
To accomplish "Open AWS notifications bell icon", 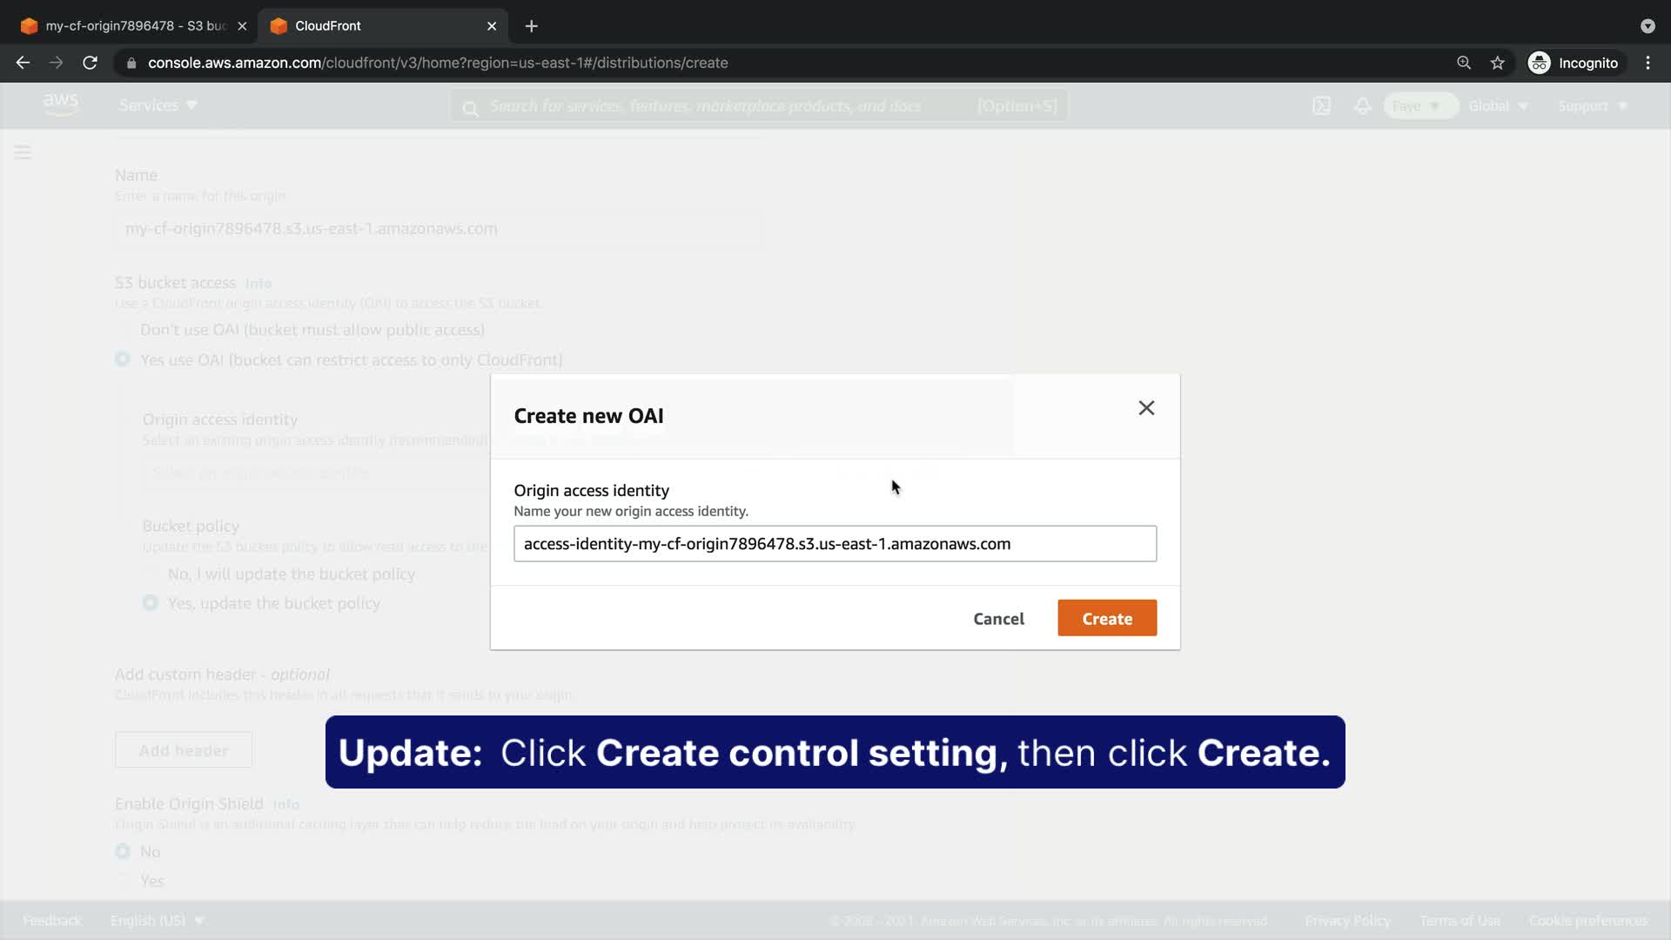I will (x=1363, y=106).
